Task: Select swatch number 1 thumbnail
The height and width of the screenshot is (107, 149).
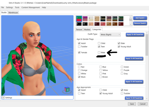Action: pos(79,19)
